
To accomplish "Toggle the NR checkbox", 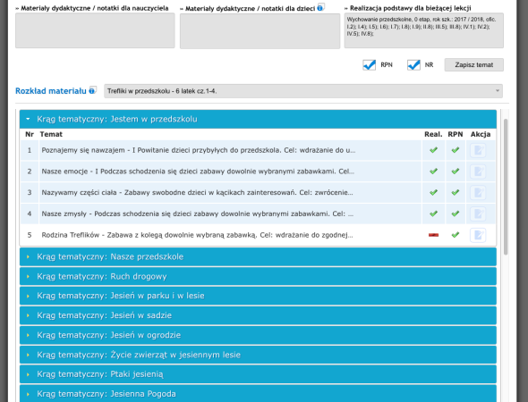I will point(413,65).
